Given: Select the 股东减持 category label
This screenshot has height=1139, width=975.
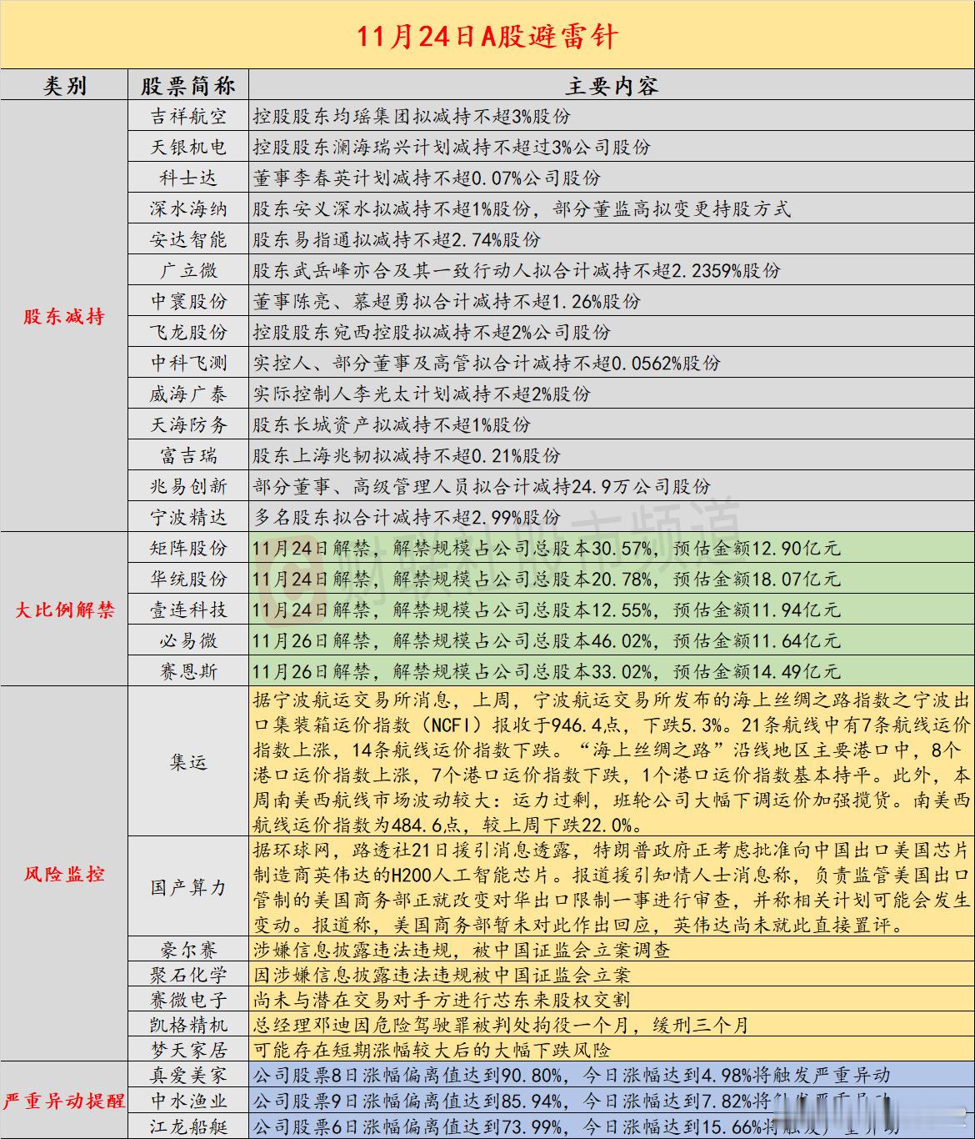Looking at the screenshot, I should point(65,318).
